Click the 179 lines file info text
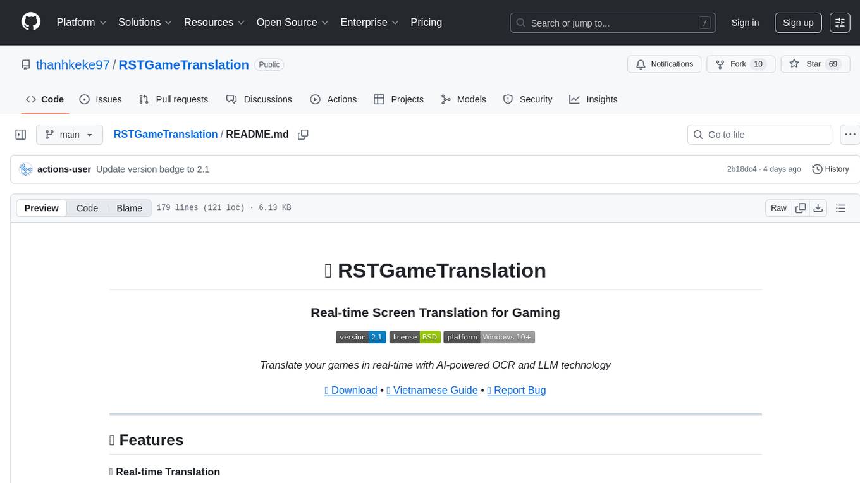 pos(223,208)
